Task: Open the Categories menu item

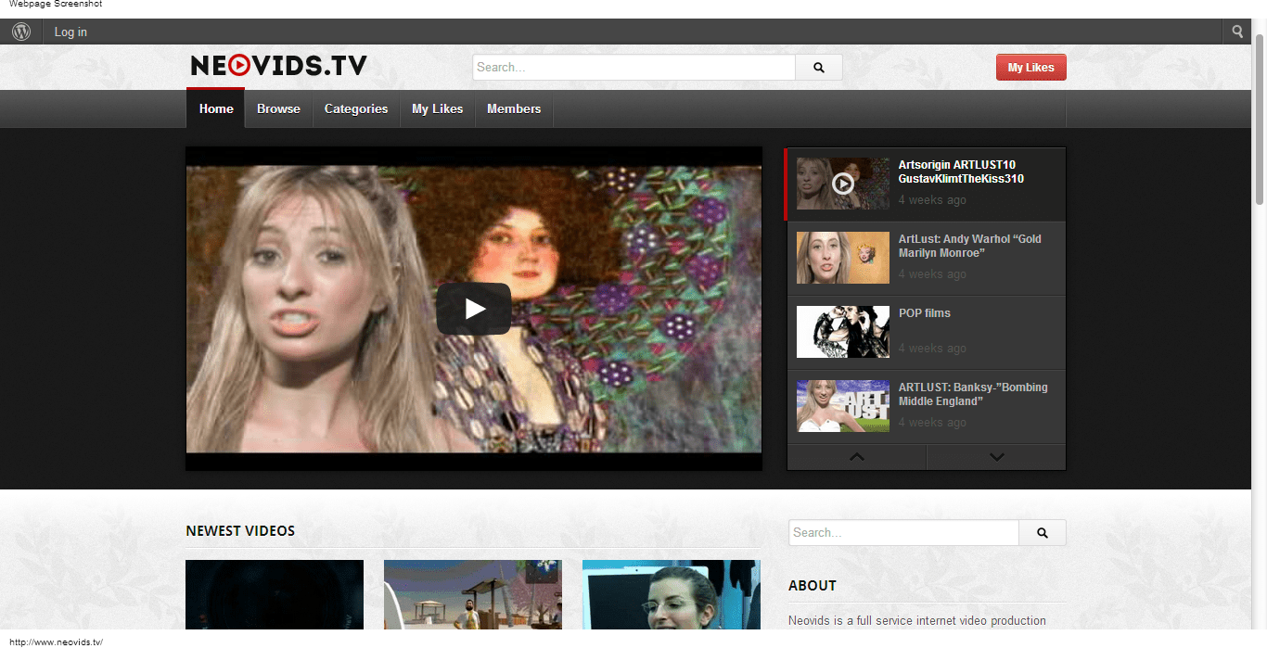Action: point(356,108)
